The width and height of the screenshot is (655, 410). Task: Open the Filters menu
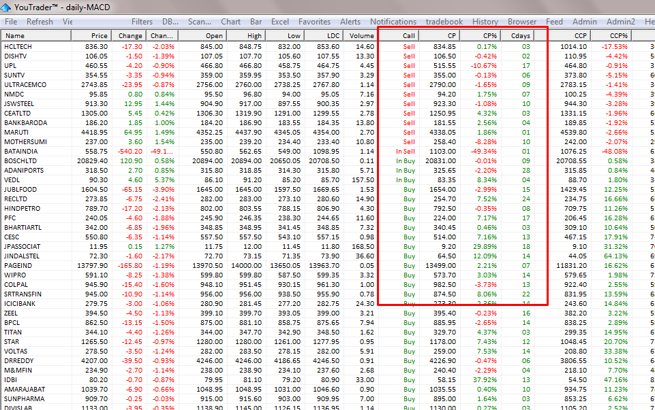(142, 22)
